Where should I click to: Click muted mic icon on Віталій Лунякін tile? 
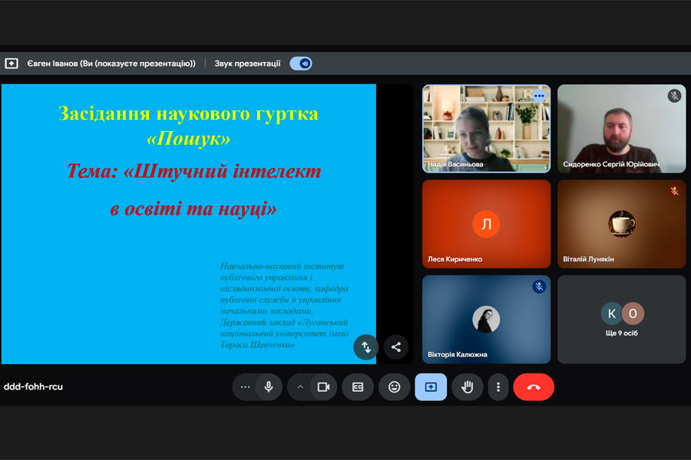[674, 191]
